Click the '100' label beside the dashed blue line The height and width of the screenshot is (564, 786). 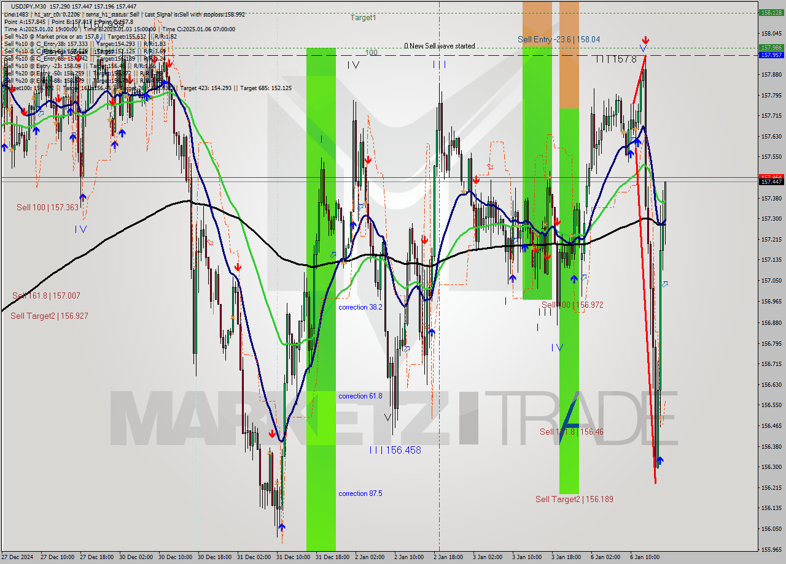point(371,53)
